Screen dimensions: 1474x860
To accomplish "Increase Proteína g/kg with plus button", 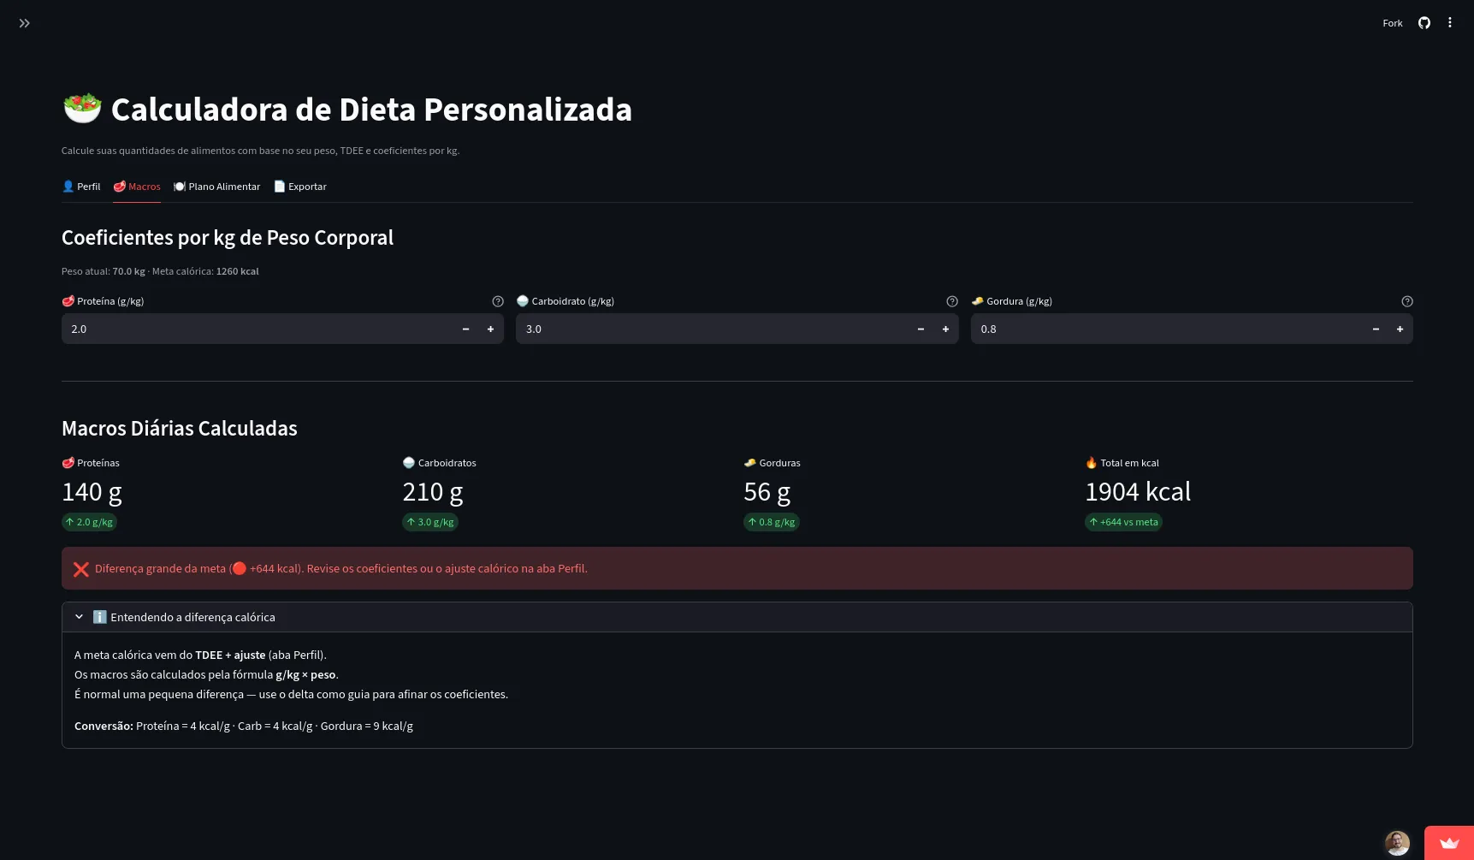I will point(491,329).
